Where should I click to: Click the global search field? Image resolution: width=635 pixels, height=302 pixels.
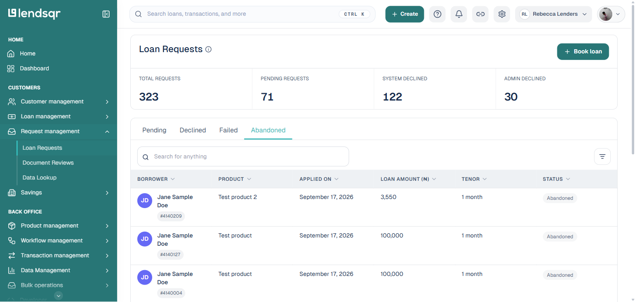pos(252,14)
